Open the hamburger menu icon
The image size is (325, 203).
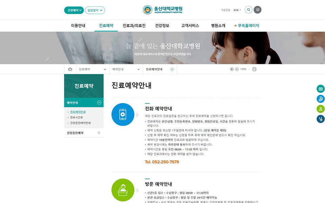(x=257, y=10)
